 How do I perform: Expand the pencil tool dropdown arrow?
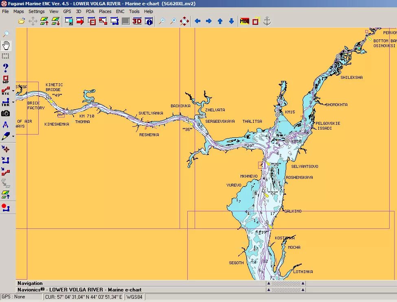click(x=13, y=136)
